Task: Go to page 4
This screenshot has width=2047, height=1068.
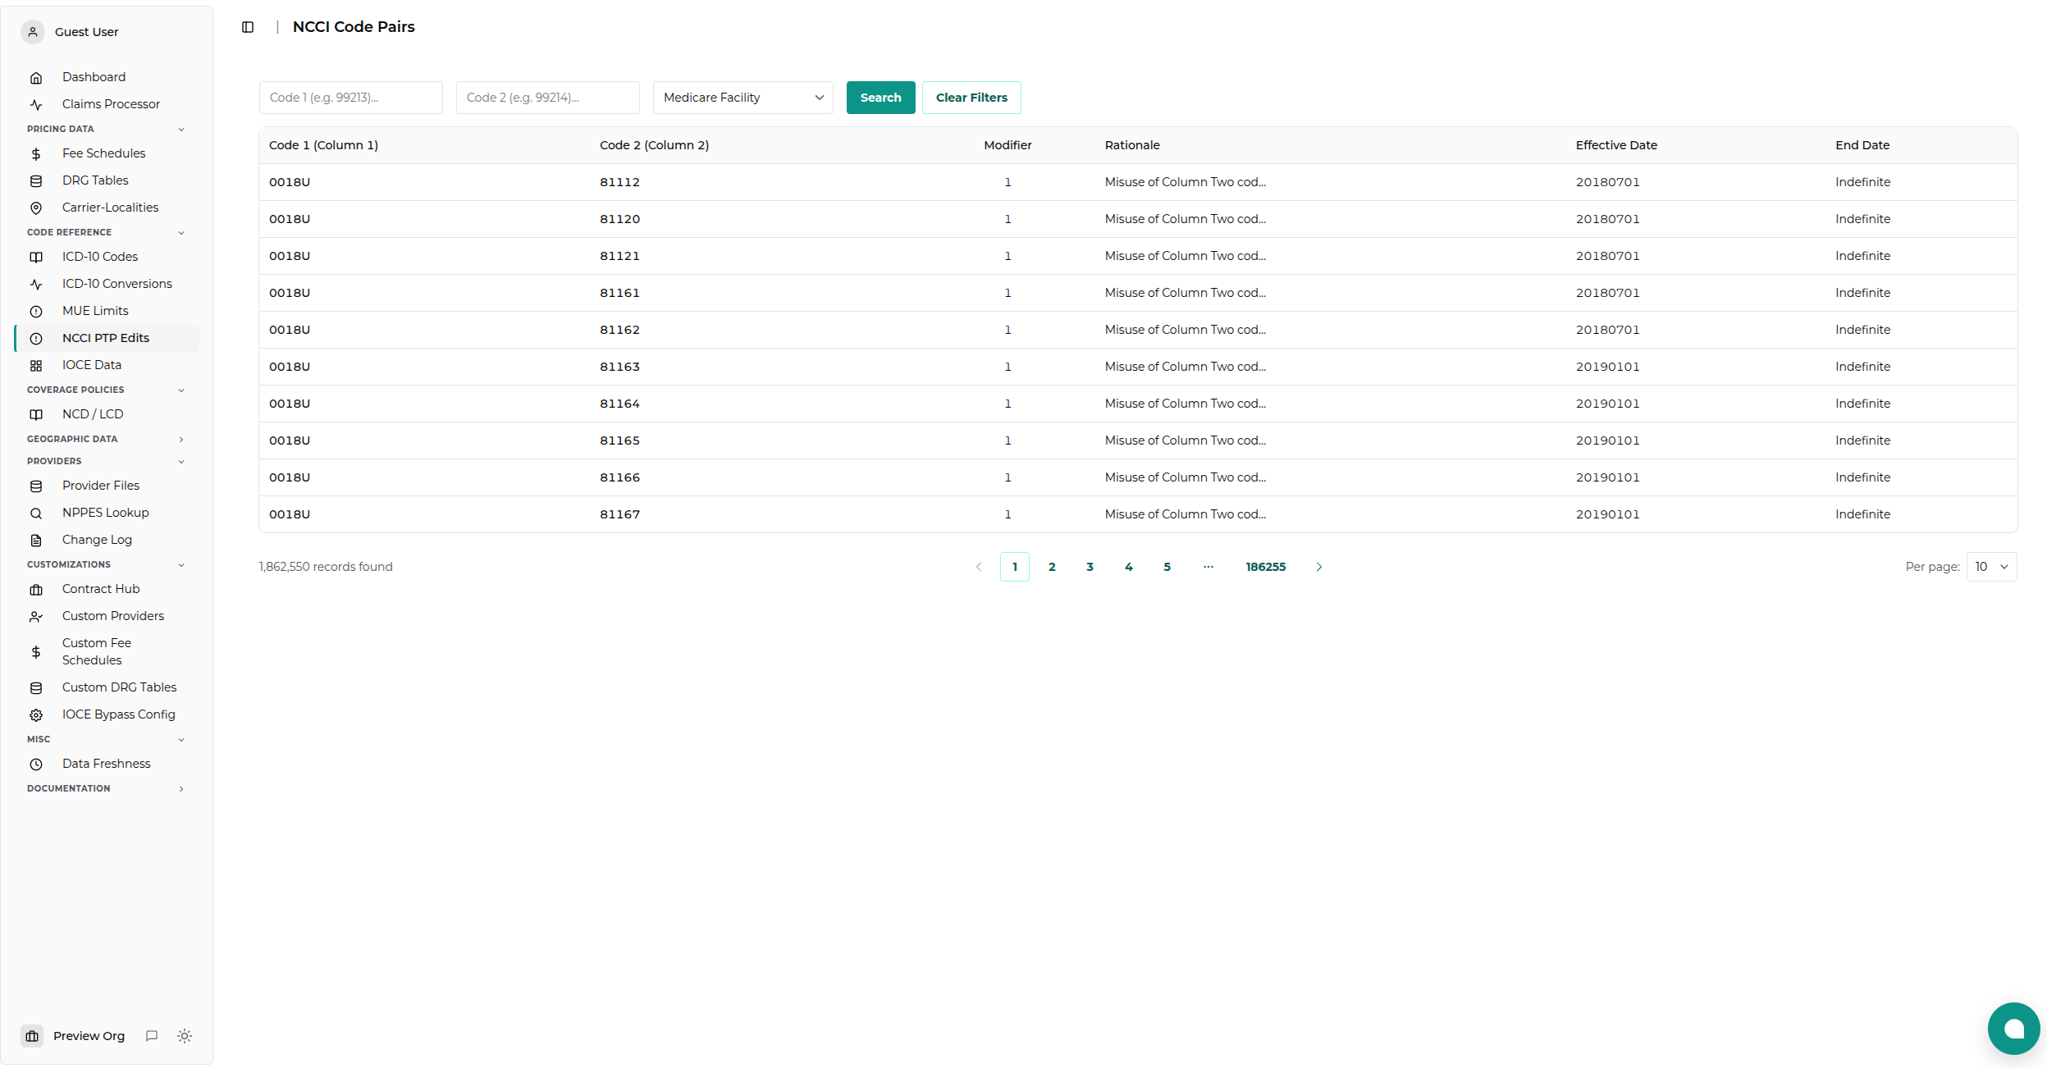Action: (x=1128, y=567)
